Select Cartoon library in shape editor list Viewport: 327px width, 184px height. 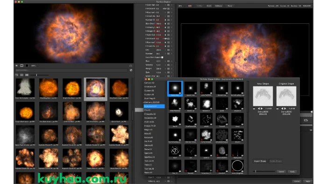pyautogui.click(x=149, y=83)
